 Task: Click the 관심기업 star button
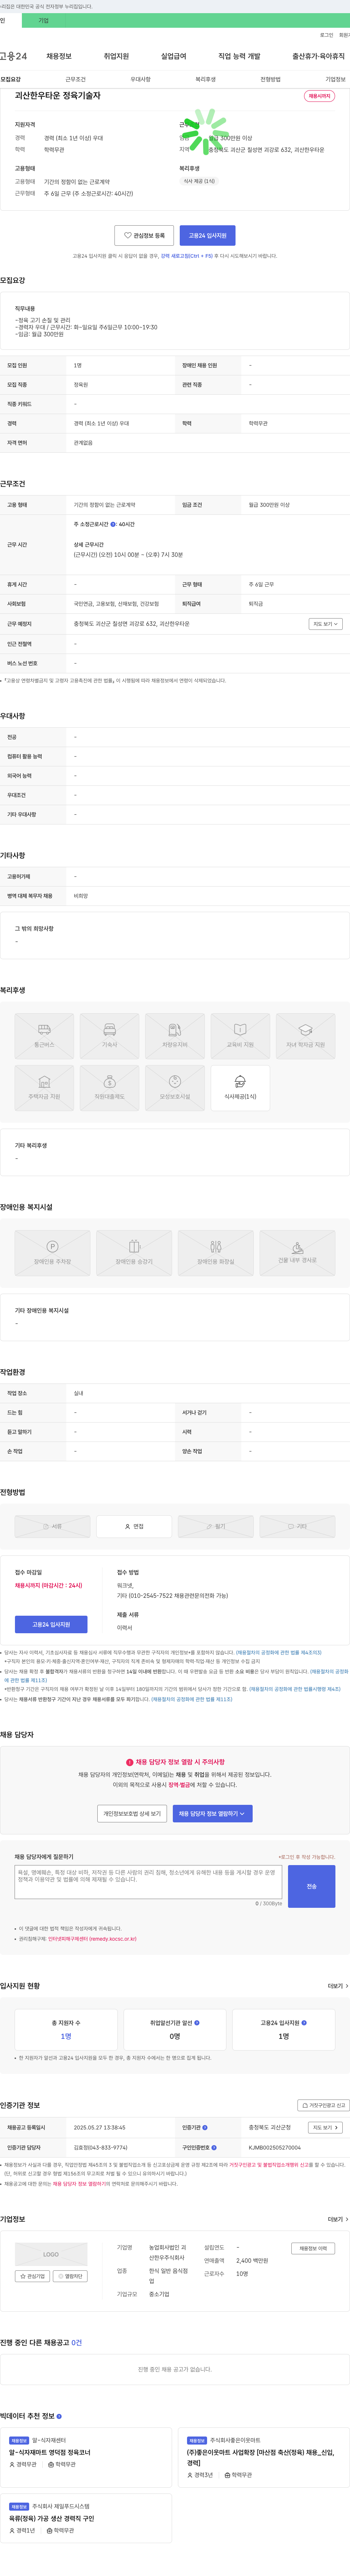(32, 2276)
